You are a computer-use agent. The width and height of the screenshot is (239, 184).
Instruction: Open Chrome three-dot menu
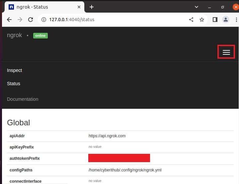point(236,20)
